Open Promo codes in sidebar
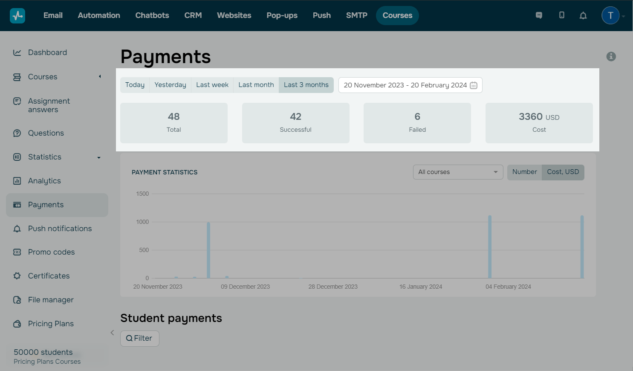Viewport: 633px width, 371px height. (51, 252)
